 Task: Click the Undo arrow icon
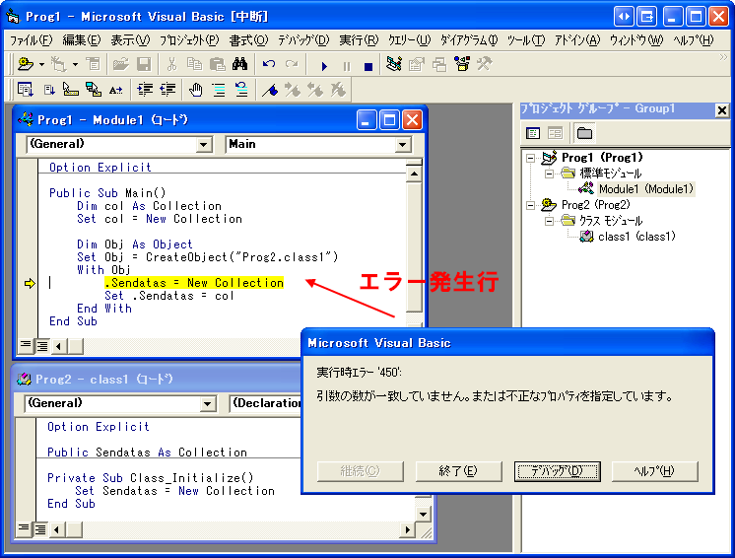point(269,64)
